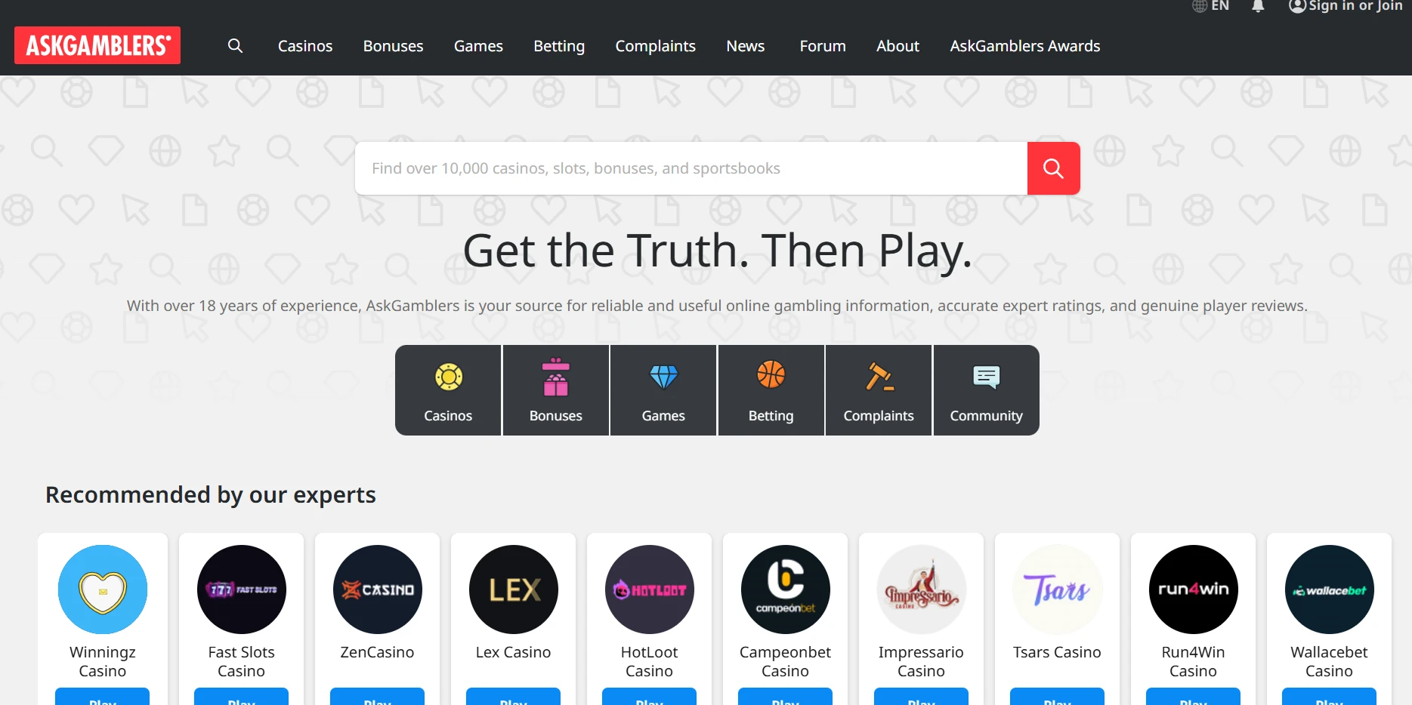This screenshot has width=1412, height=705.
Task: Open the EN language selector
Action: click(x=1210, y=6)
